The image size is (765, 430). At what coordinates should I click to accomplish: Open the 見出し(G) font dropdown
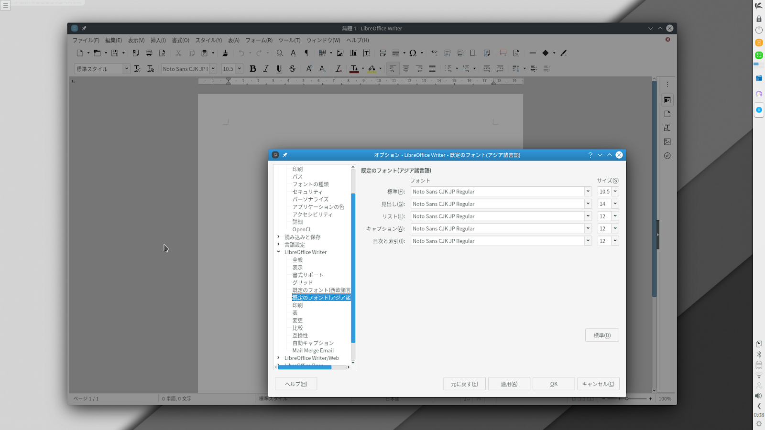[x=588, y=204]
